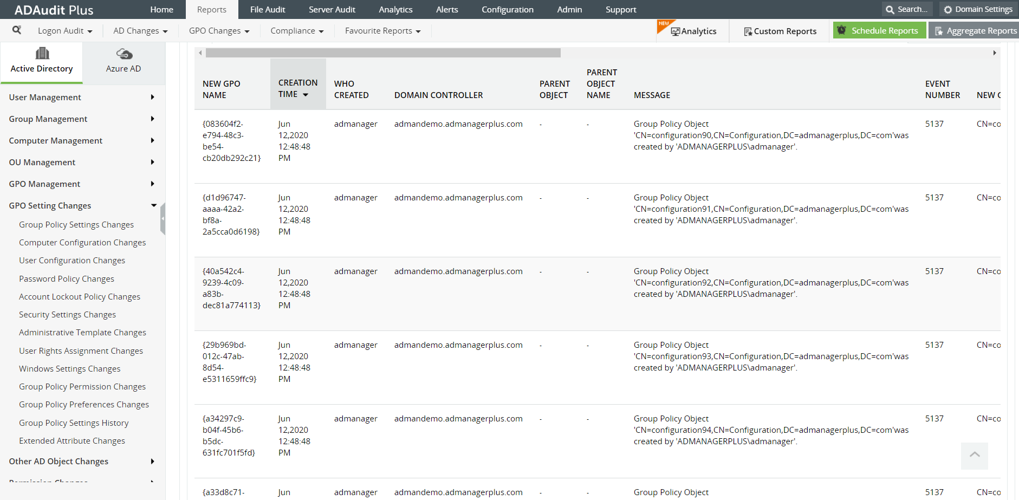This screenshot has width=1019, height=500.
Task: Open Password Policy Changes report
Action: [x=67, y=279]
